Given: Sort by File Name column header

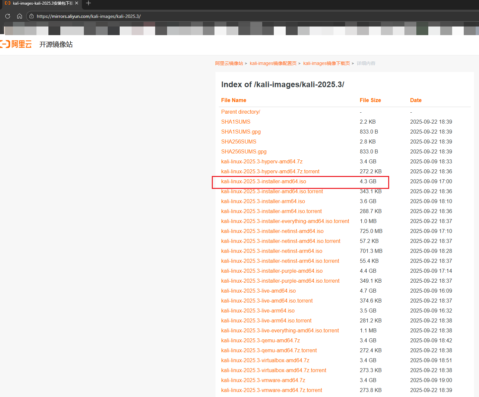Looking at the screenshot, I should pyautogui.click(x=234, y=100).
